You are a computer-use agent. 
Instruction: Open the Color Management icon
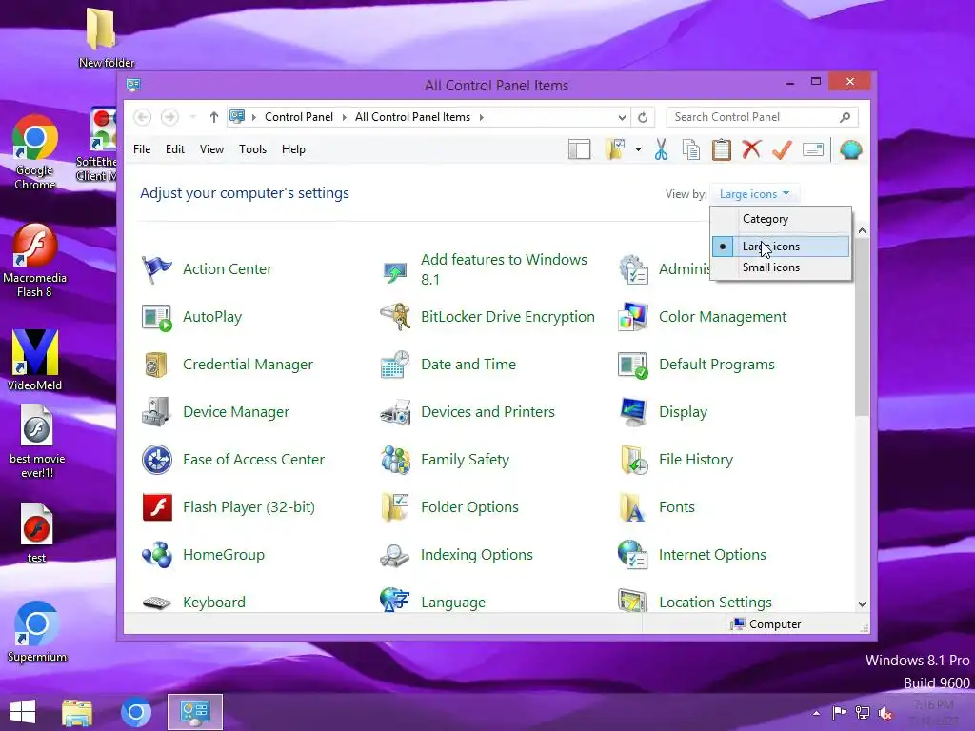coord(633,317)
